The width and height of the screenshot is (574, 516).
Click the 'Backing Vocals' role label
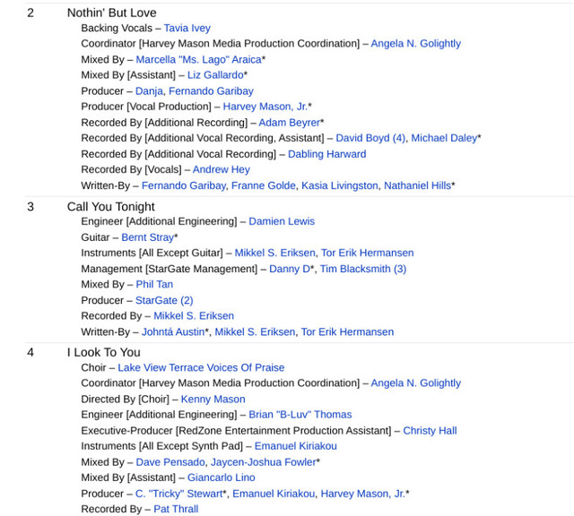click(117, 28)
